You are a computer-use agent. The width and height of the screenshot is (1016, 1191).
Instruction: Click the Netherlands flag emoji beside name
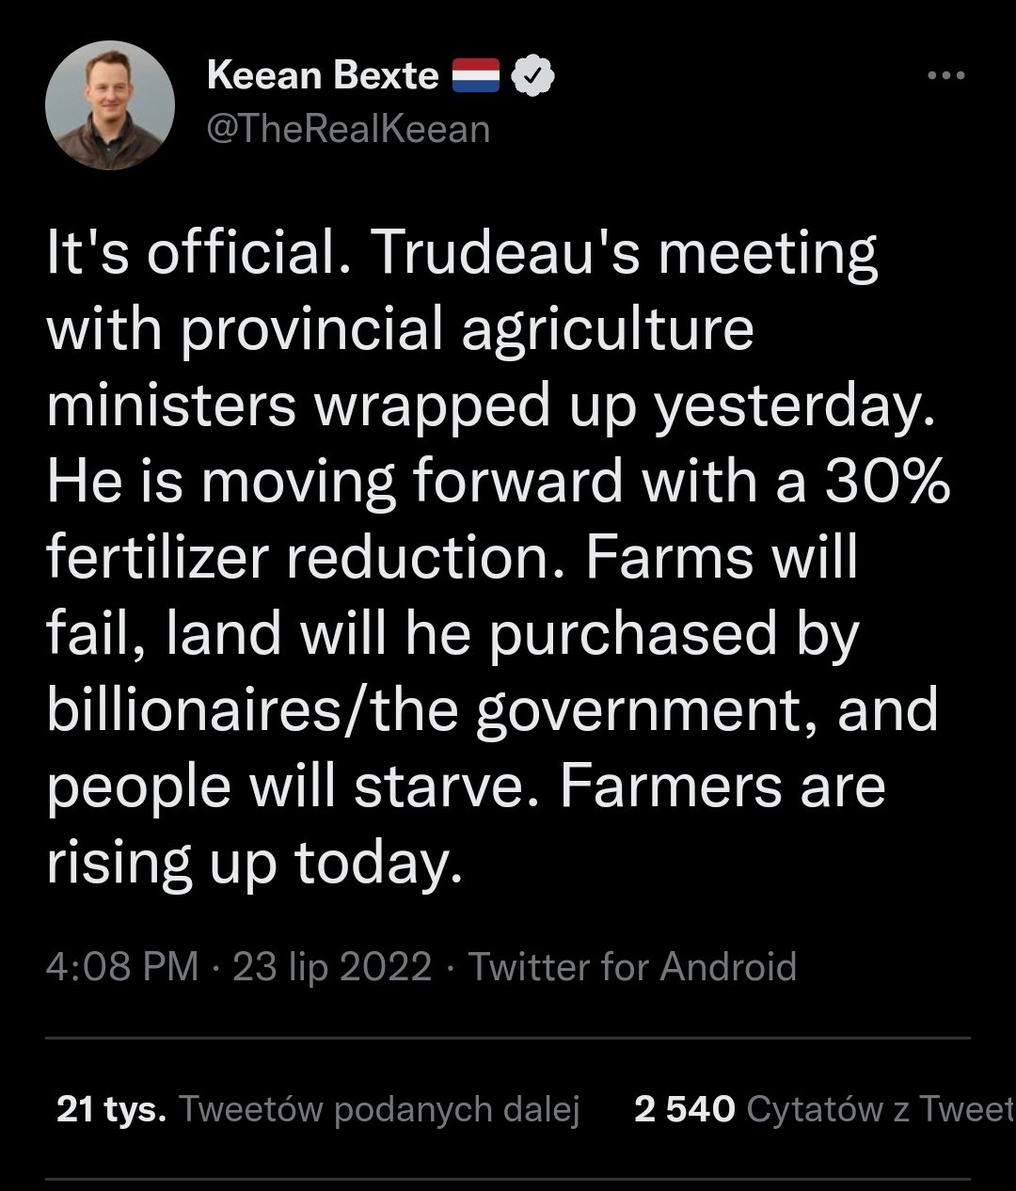point(477,76)
